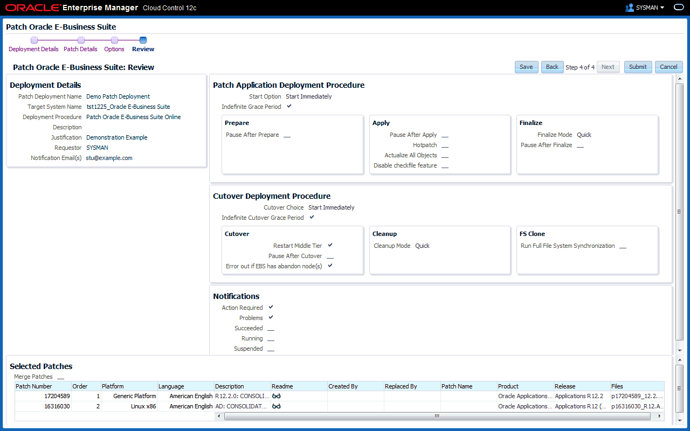
Task: Open Patch Oracle E-Business Suite Online procedure link
Action: (x=134, y=117)
